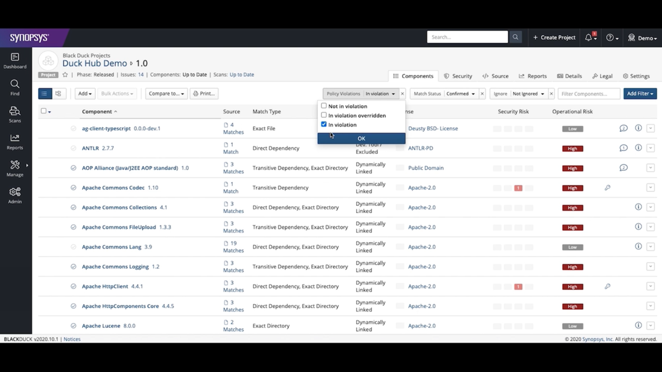Open the Reports sidebar icon
The height and width of the screenshot is (372, 662).
coord(15,142)
